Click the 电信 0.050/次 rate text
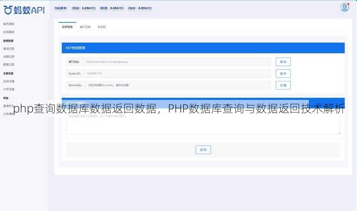Viewport: 357px width, 211px height. tap(140, 8)
